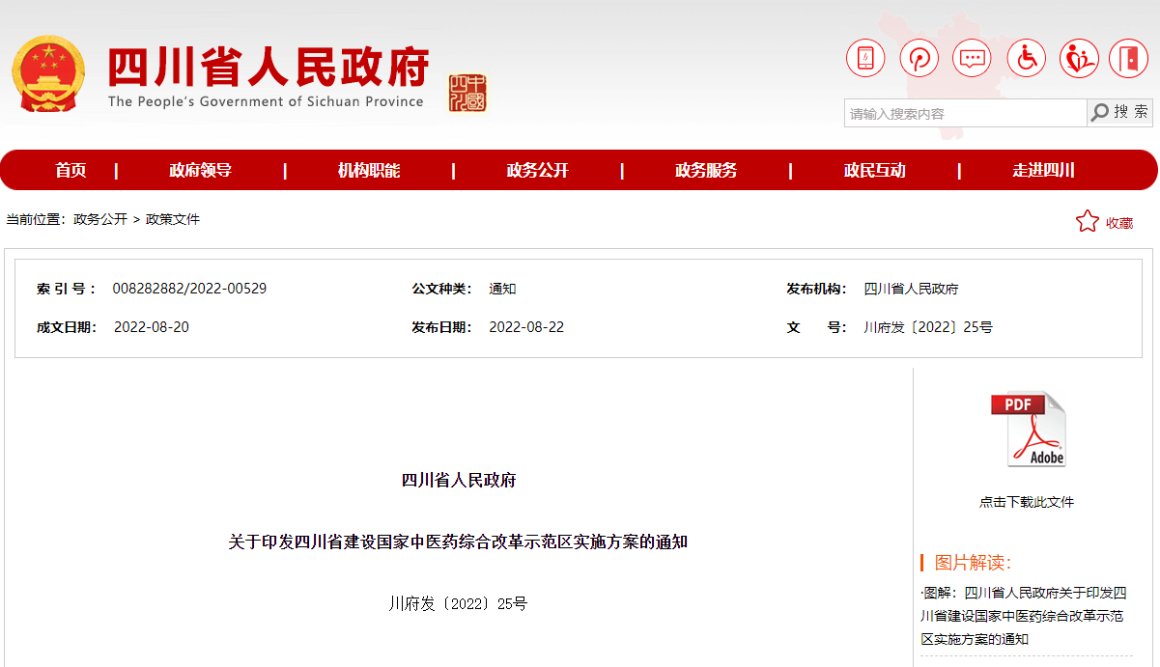Image resolution: width=1160 pixels, height=667 pixels.
Task: Open the 政务服务 navigation item
Action: (706, 171)
